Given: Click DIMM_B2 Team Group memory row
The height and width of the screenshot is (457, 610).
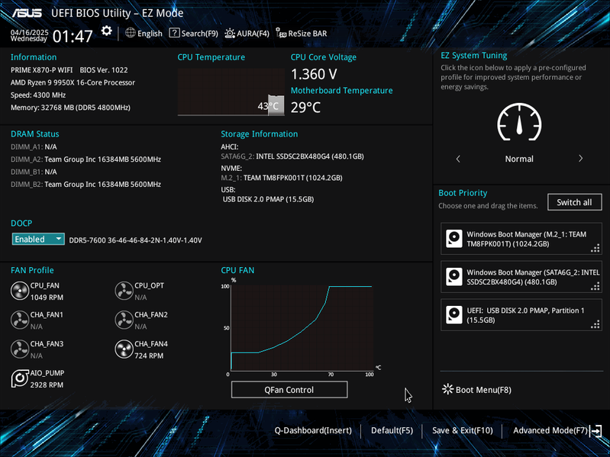Looking at the screenshot, I should 86,184.
